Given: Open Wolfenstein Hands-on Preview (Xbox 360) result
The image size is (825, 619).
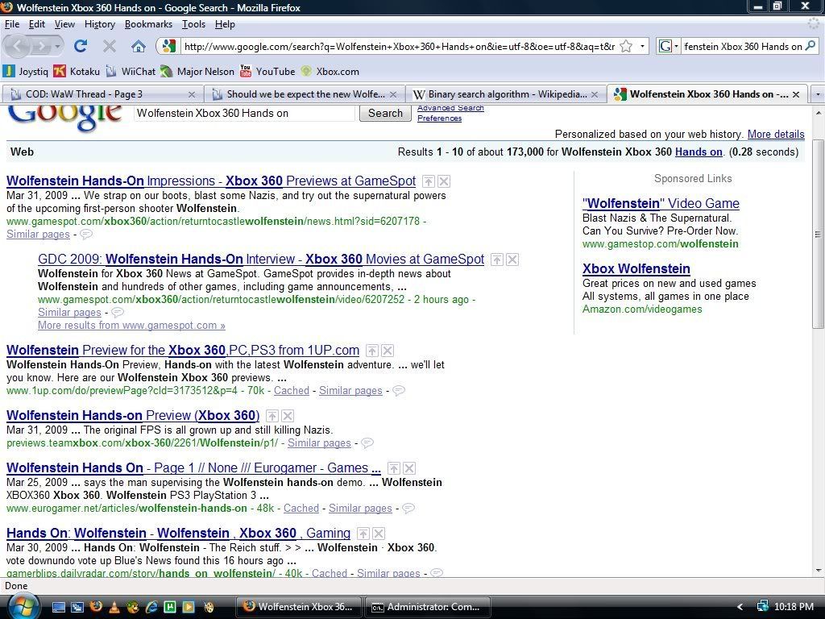Looking at the screenshot, I should pyautogui.click(x=133, y=416).
